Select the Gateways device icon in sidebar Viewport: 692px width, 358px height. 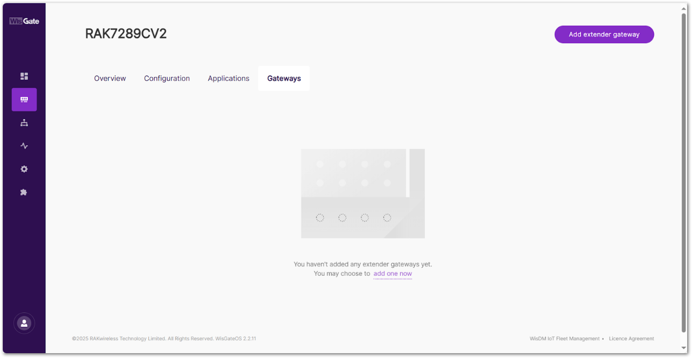(x=24, y=100)
